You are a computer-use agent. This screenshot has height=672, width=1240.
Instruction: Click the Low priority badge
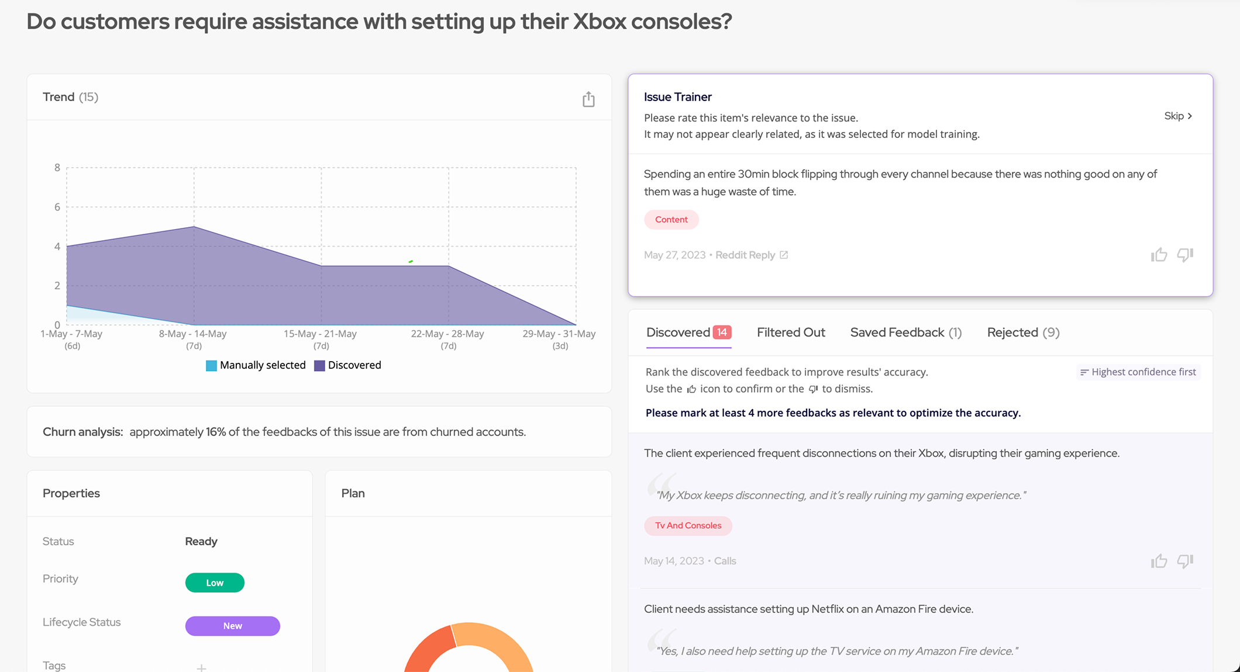pyautogui.click(x=215, y=583)
